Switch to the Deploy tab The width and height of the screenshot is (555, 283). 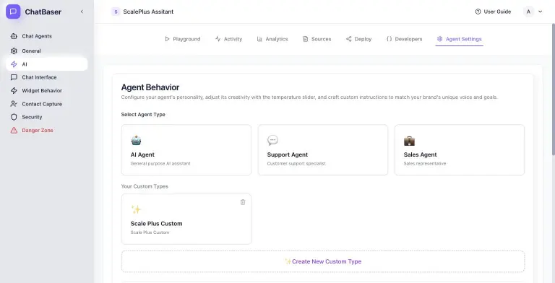tap(359, 39)
